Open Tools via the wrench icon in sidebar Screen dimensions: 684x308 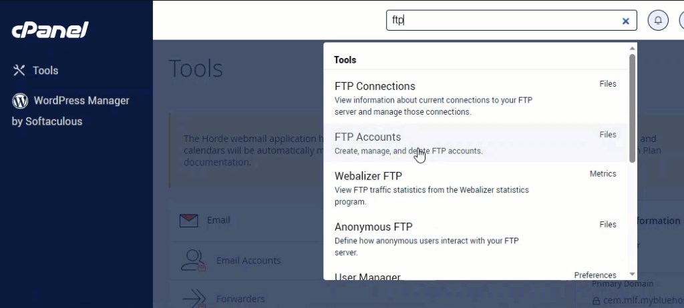(19, 71)
